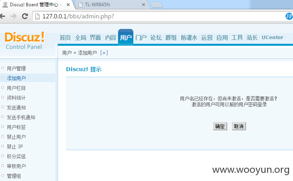This screenshot has width=293, height=181.
Task: Switch to the TL-WR845N tab
Action: (112, 5)
